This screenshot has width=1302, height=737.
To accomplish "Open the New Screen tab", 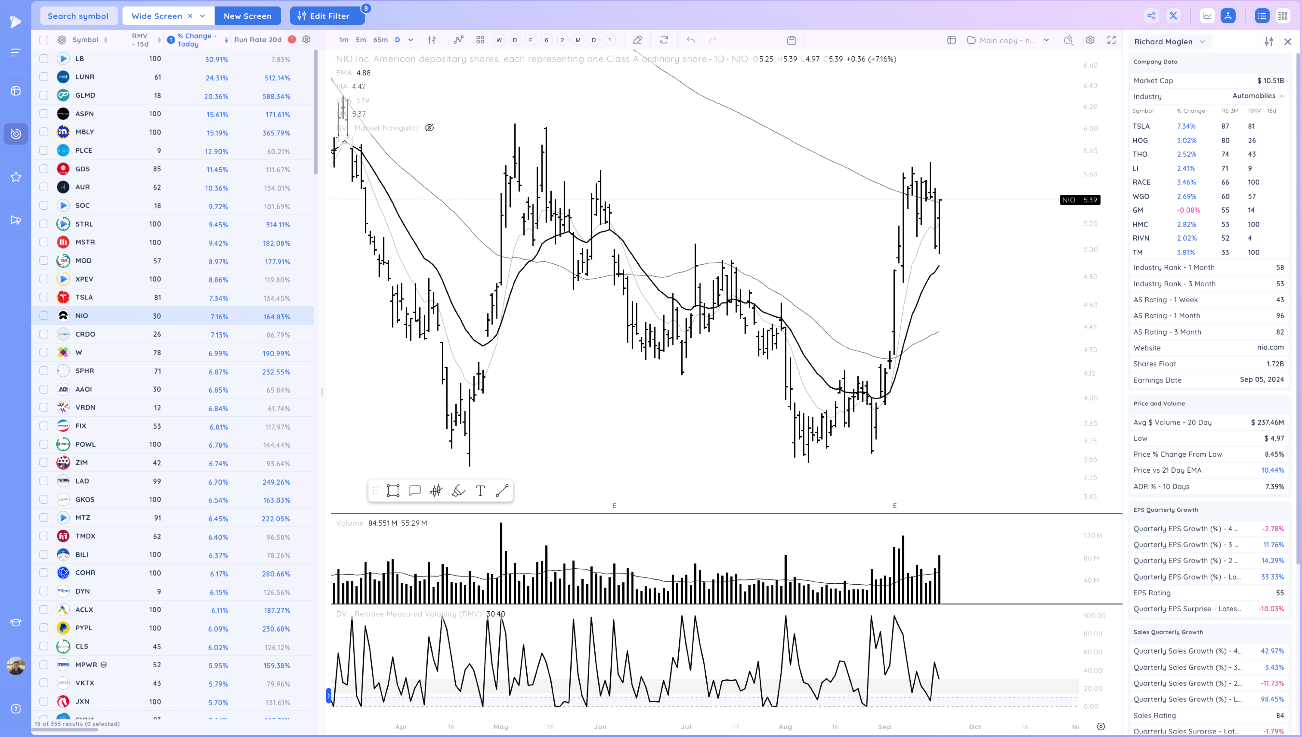I will [x=247, y=16].
